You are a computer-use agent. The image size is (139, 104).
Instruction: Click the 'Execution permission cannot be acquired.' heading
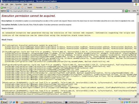[x=29, y=16]
